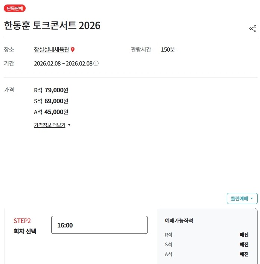Select the 16:00 session time
Viewport: 260px width, 264px height.
(99, 225)
